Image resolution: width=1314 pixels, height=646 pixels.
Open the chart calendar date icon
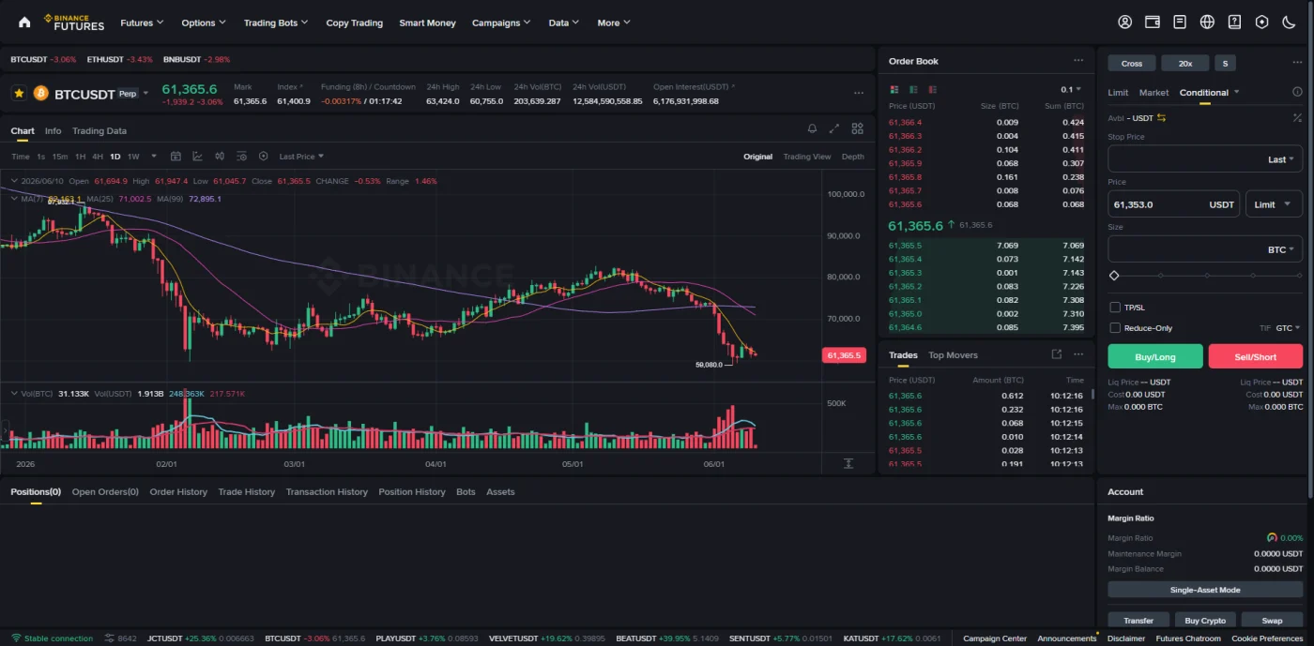[x=176, y=157]
